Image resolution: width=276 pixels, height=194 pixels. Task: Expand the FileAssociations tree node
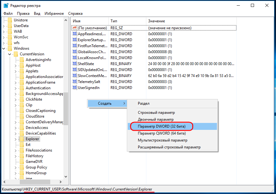click(x=15, y=151)
